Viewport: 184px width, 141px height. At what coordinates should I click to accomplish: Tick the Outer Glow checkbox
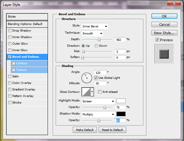click(x=10, y=44)
